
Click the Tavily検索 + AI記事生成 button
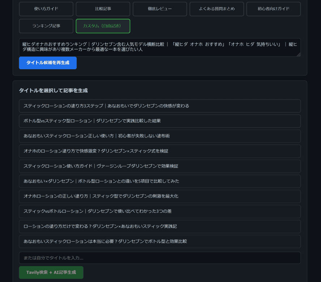[51, 273]
